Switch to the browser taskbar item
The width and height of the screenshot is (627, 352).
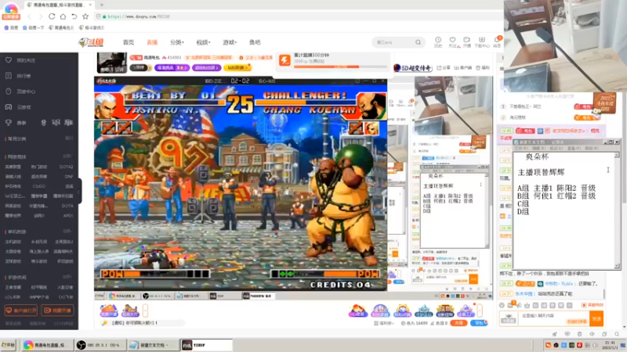click(x=47, y=345)
